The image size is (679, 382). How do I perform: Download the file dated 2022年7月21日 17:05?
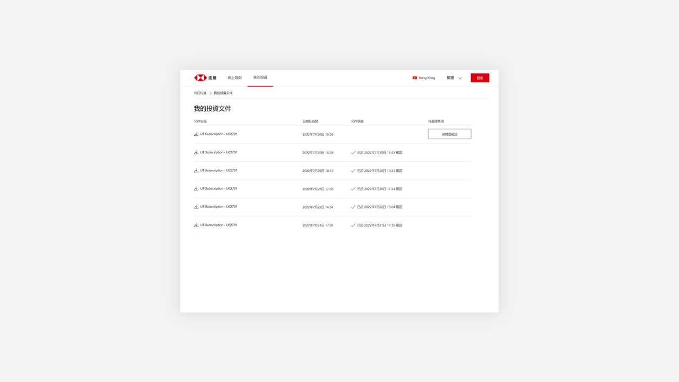tap(196, 225)
